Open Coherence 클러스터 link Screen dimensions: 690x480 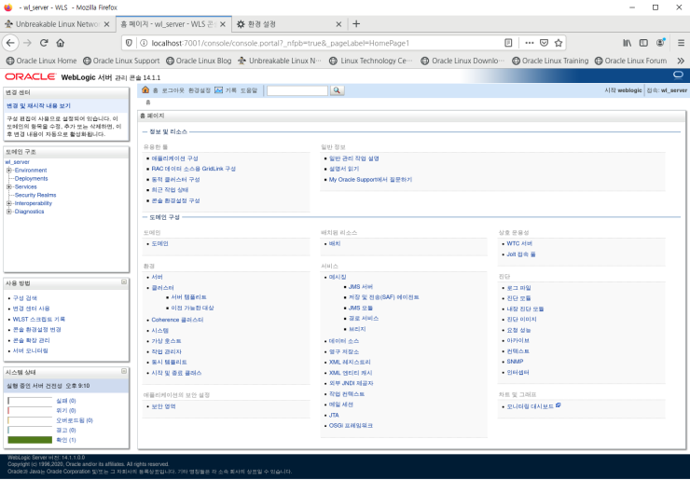coord(177,320)
